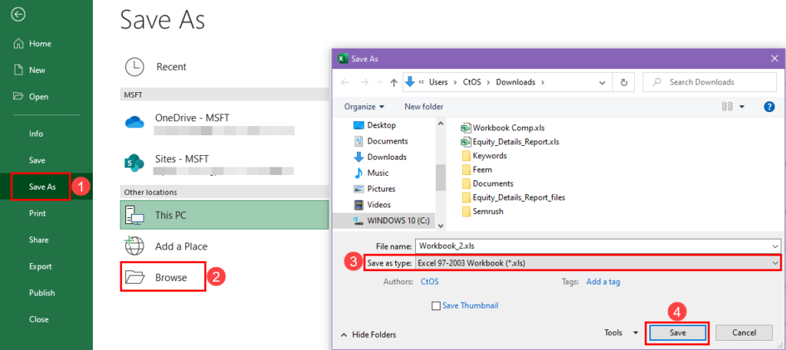Enable the Save Thumbnail checkbox

[436, 306]
